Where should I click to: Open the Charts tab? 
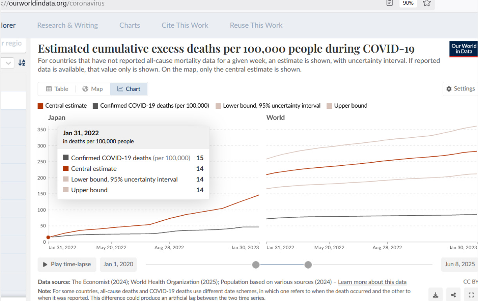130,25
